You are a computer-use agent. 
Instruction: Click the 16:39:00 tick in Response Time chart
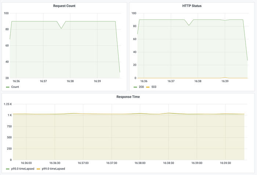pos(197,163)
